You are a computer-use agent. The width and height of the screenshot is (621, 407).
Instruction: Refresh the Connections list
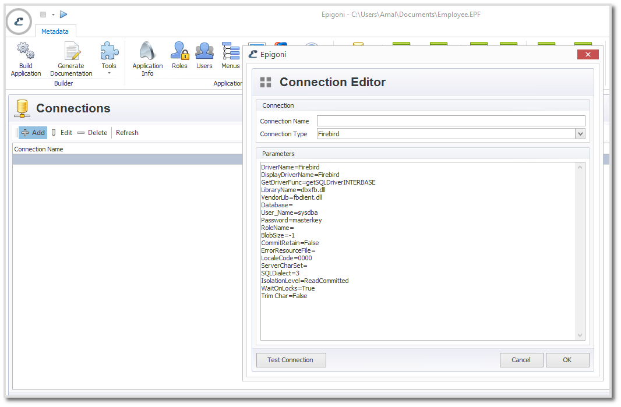[127, 133]
